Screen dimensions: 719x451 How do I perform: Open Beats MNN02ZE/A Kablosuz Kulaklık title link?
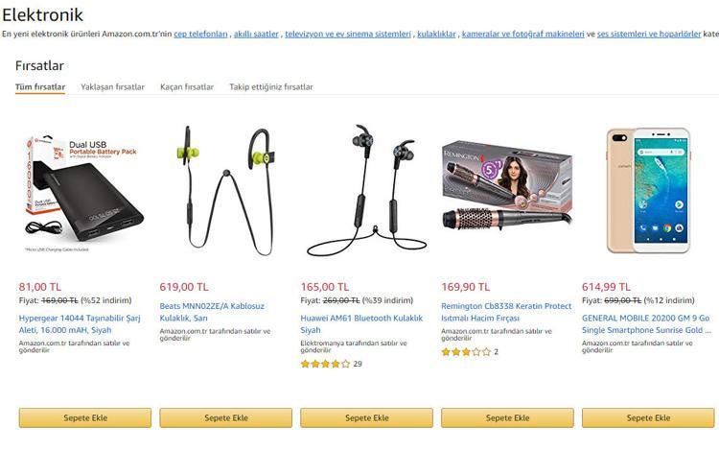pos(212,312)
